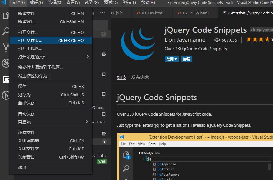Click the README screenshot search icon

click(x=126, y=168)
